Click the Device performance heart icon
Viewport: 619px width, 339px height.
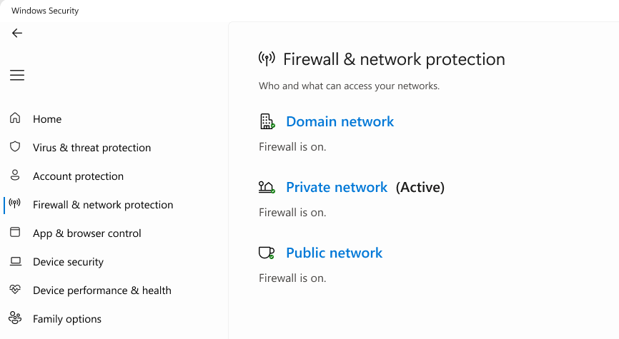[15, 290]
